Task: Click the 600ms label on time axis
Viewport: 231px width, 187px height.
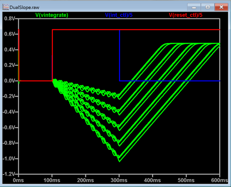Action: [220, 180]
